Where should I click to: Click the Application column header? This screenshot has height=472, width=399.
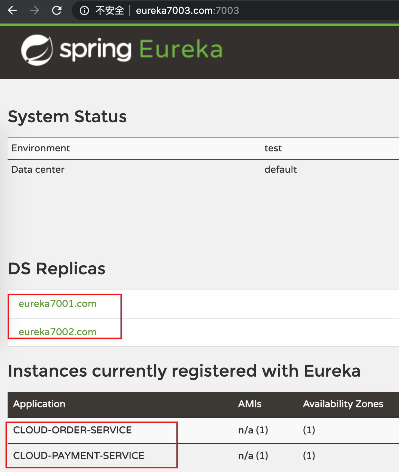[x=39, y=404]
